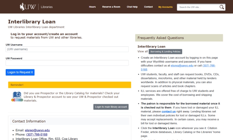Open the Libraries home link in header
This screenshot has height=140, width=233.
(x=47, y=7)
